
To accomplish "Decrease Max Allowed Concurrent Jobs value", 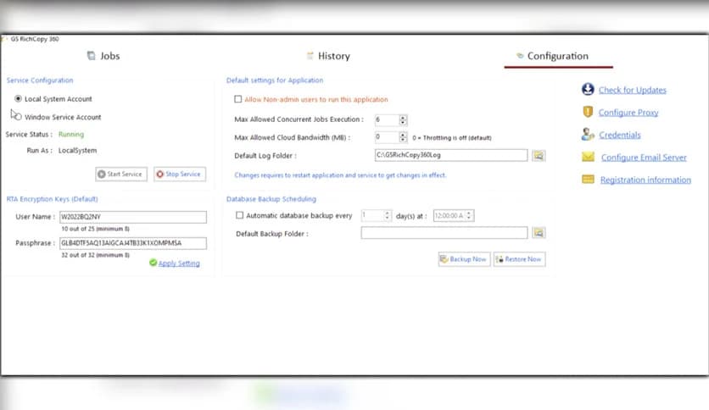I will point(403,122).
